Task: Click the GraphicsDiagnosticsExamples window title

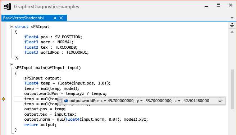Action: pyautogui.click(x=46, y=6)
